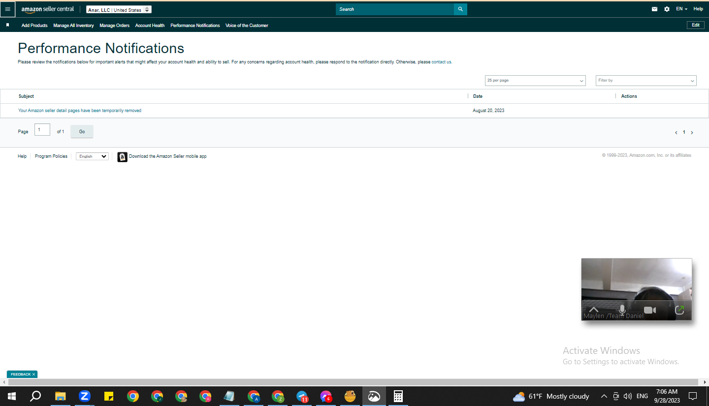Click the August 20, 2023 date cell
709x406 pixels.
click(488, 111)
